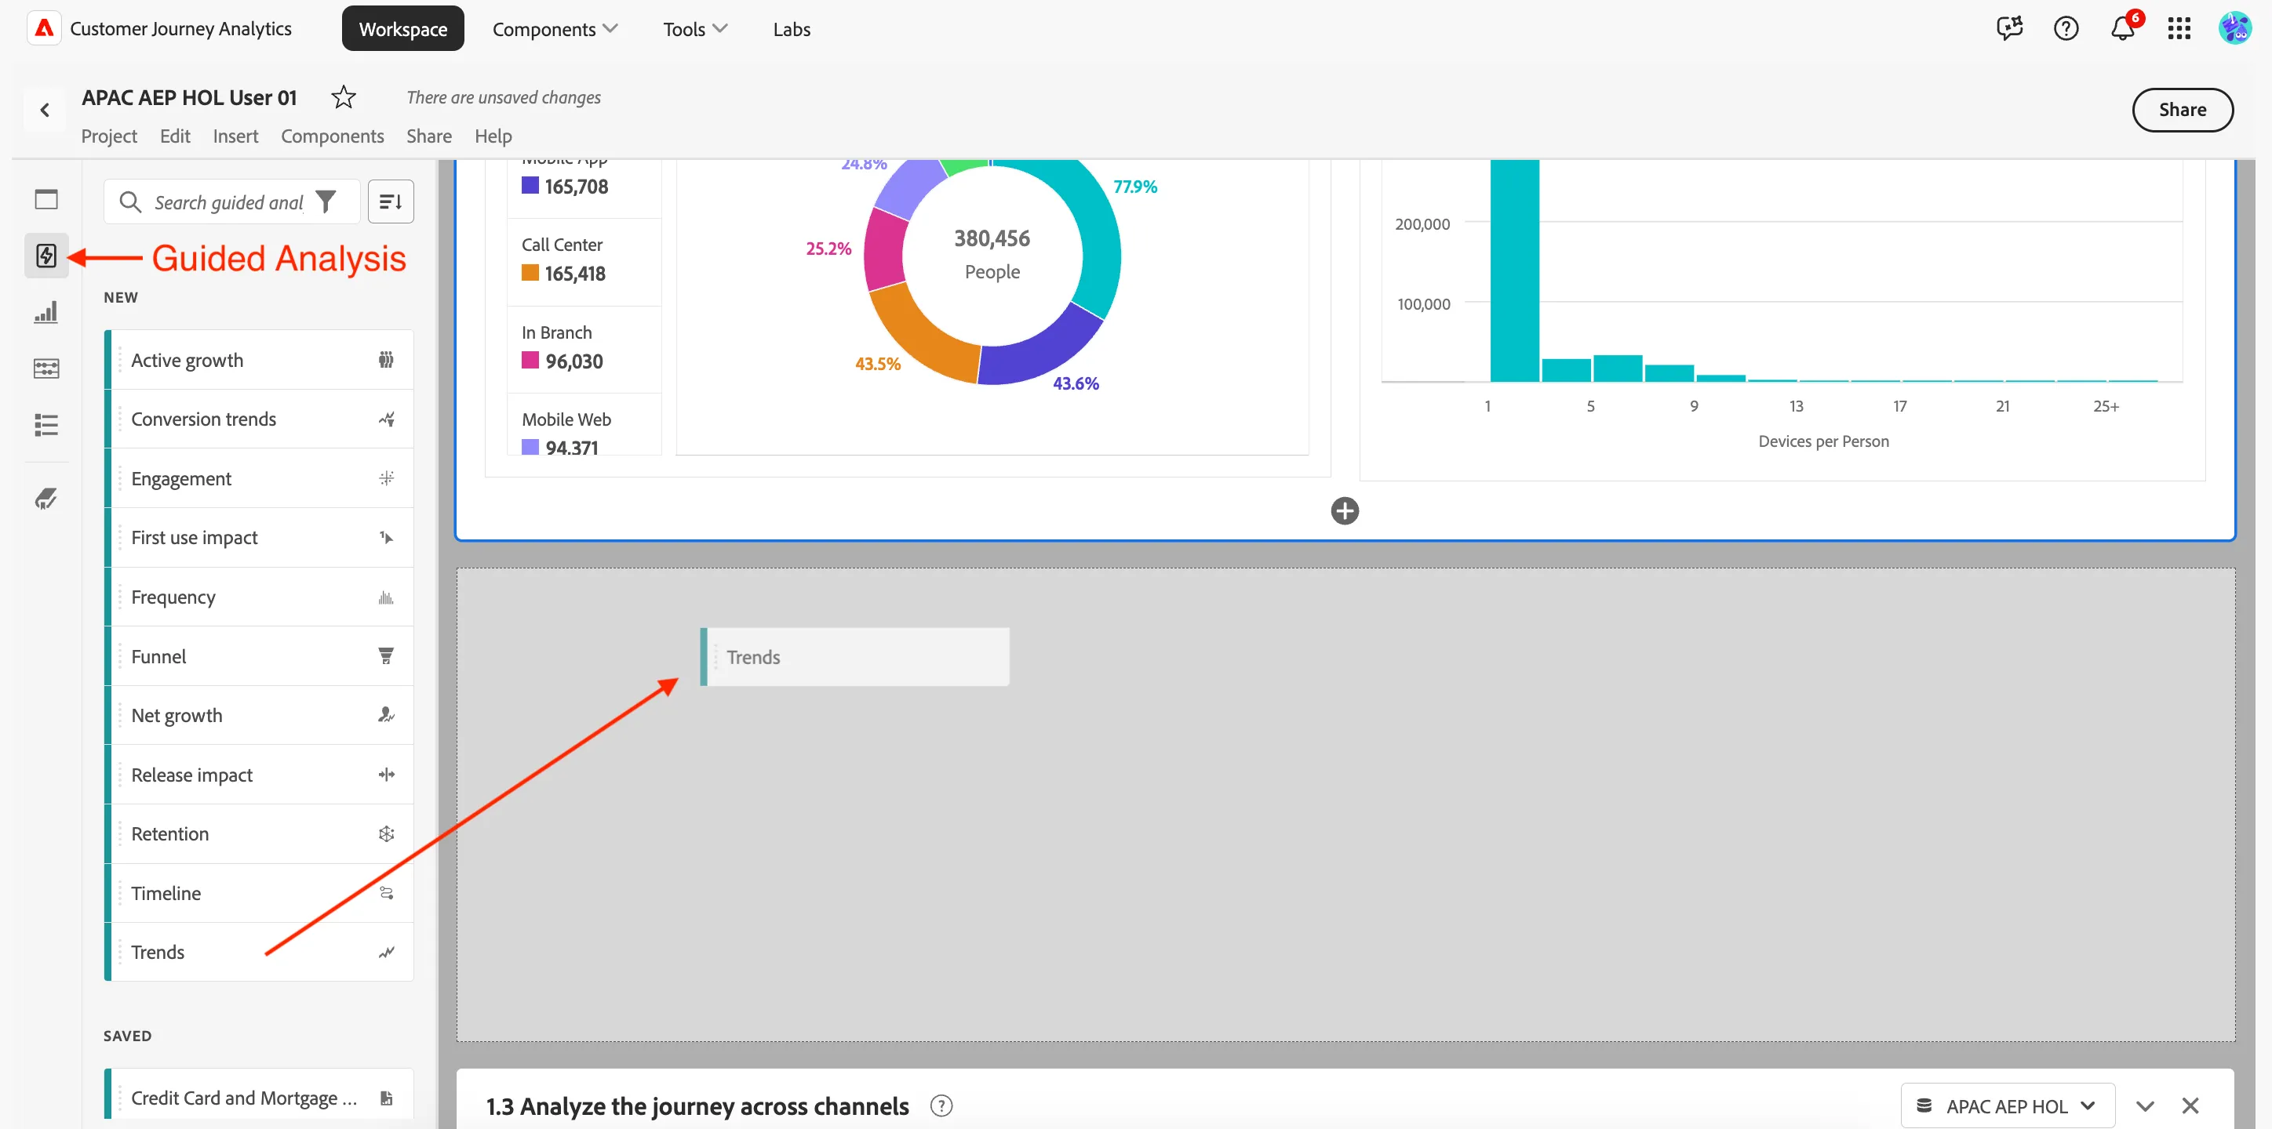Screen dimensions: 2272x1129
Task: Open the Edit menu
Action: click(175, 136)
